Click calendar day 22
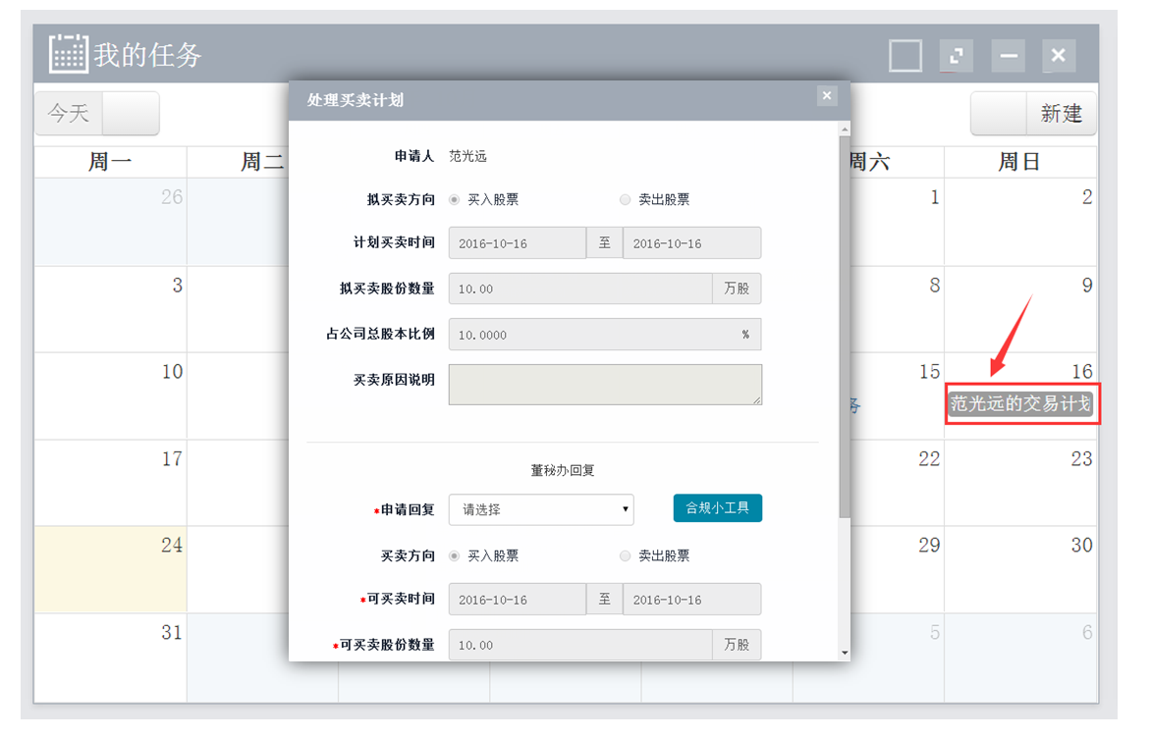1151x737 pixels. coord(897,483)
